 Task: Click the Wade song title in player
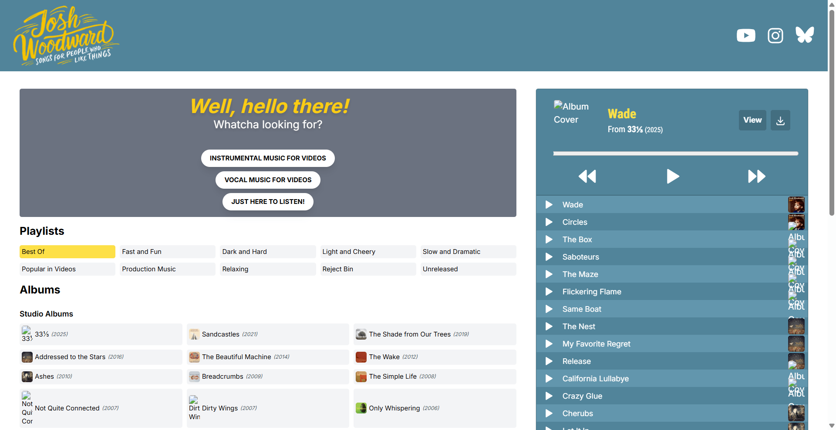coord(622,114)
